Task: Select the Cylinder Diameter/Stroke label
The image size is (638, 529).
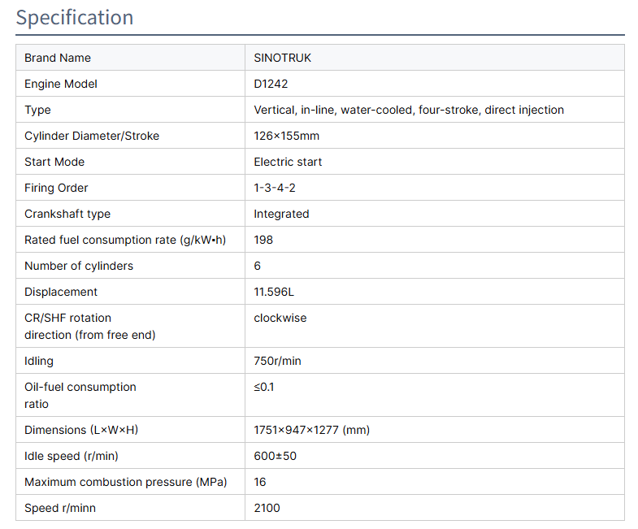Action: pyautogui.click(x=92, y=136)
